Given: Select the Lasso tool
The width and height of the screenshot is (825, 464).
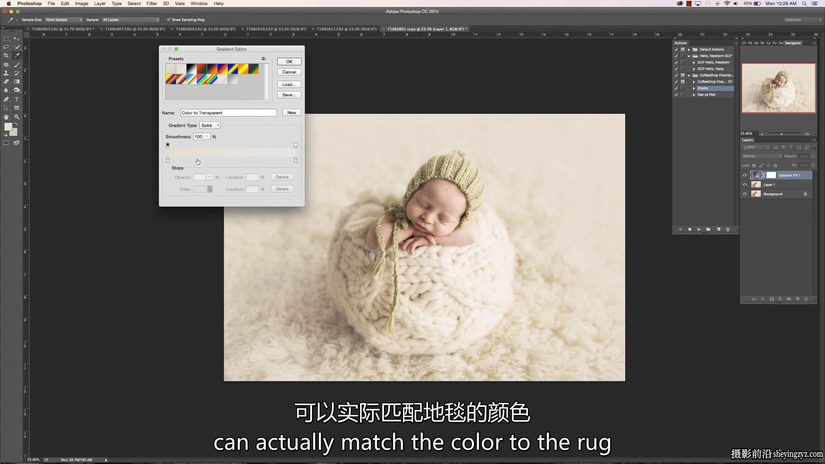Looking at the screenshot, I should [6, 47].
